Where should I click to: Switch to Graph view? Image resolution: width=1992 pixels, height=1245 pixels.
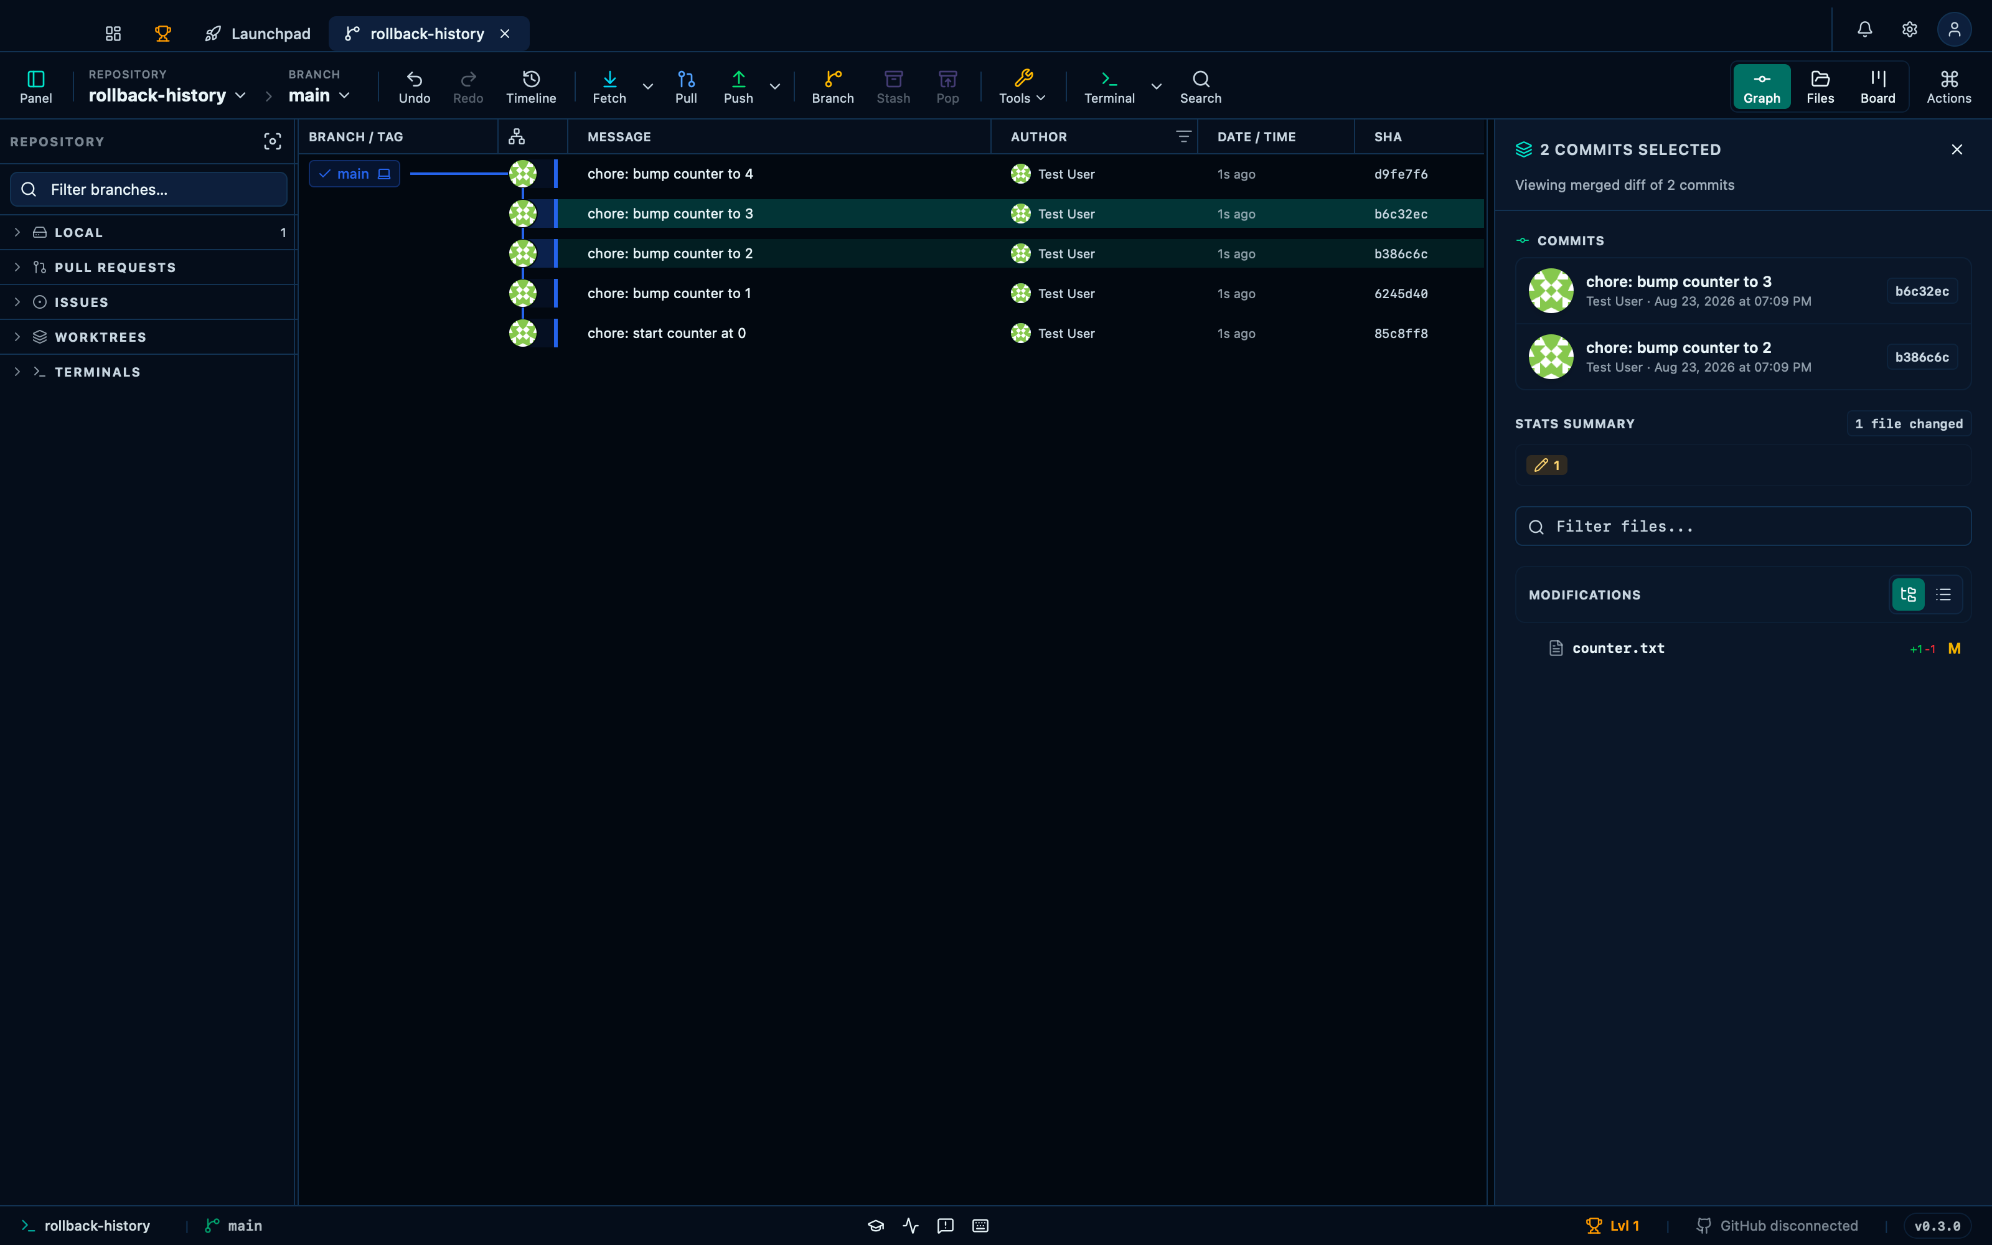1762,87
